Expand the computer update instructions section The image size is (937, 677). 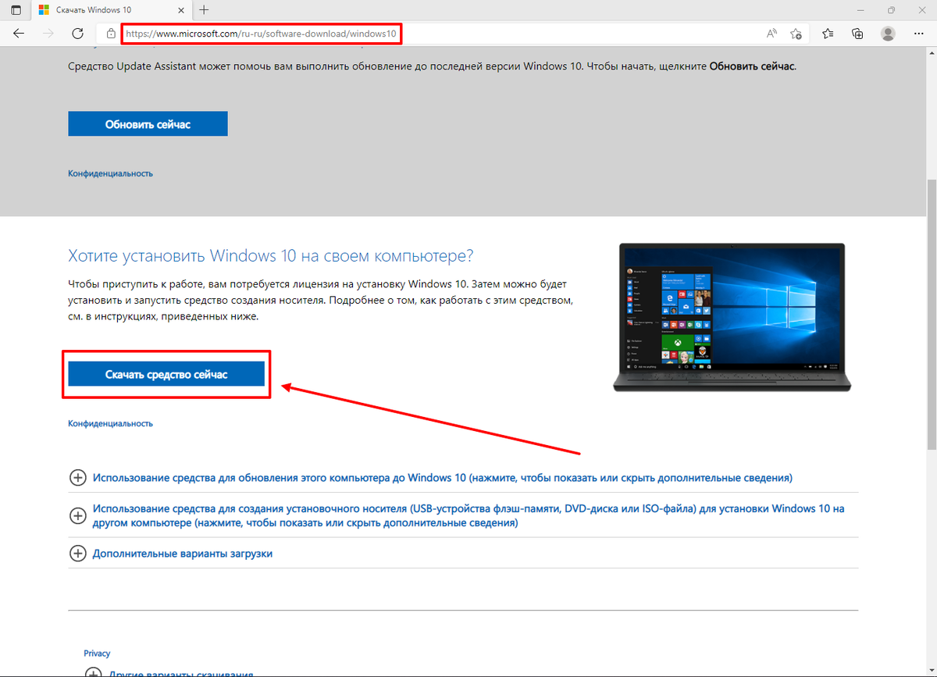coord(78,477)
